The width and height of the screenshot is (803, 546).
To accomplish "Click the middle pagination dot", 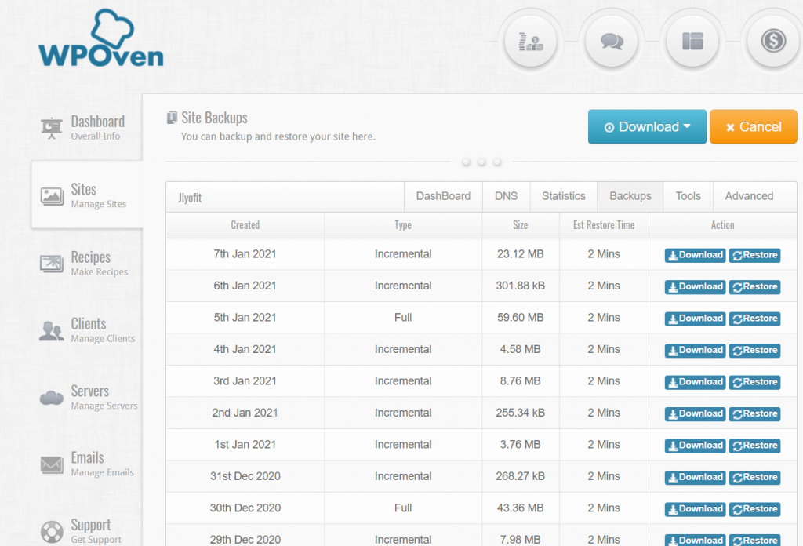I will (x=481, y=162).
